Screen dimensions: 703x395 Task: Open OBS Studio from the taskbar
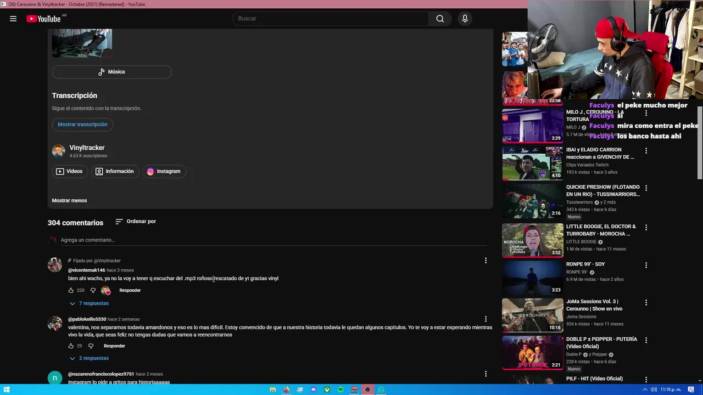[367, 390]
